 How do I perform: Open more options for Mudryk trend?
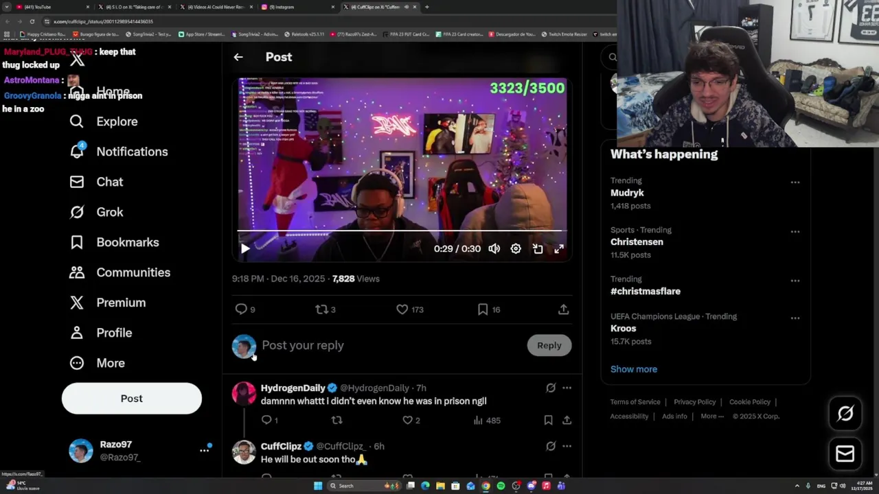click(795, 183)
